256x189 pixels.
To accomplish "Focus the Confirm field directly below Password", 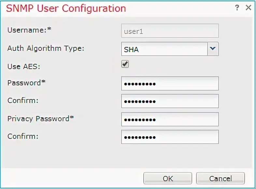I will 170,101.
